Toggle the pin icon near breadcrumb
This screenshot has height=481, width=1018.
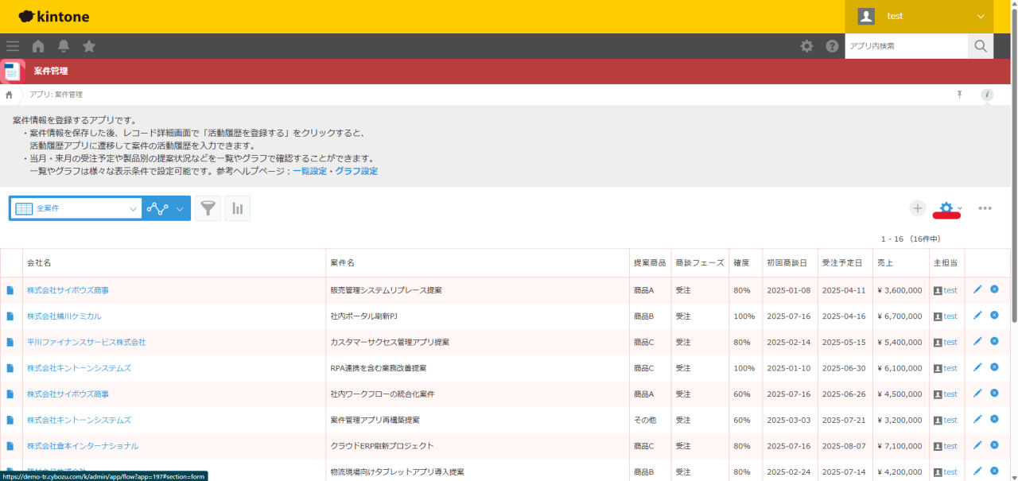click(959, 95)
